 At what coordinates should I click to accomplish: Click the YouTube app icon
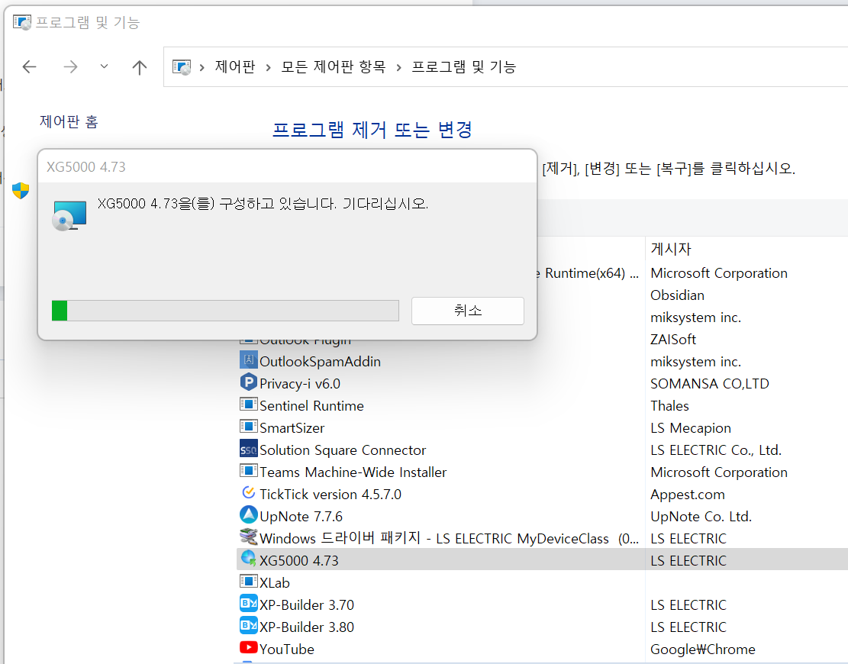[248, 648]
